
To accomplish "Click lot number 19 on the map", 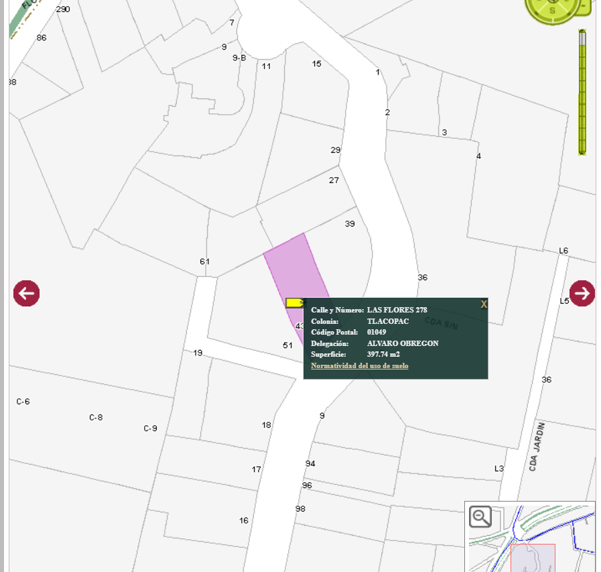I will tap(198, 353).
